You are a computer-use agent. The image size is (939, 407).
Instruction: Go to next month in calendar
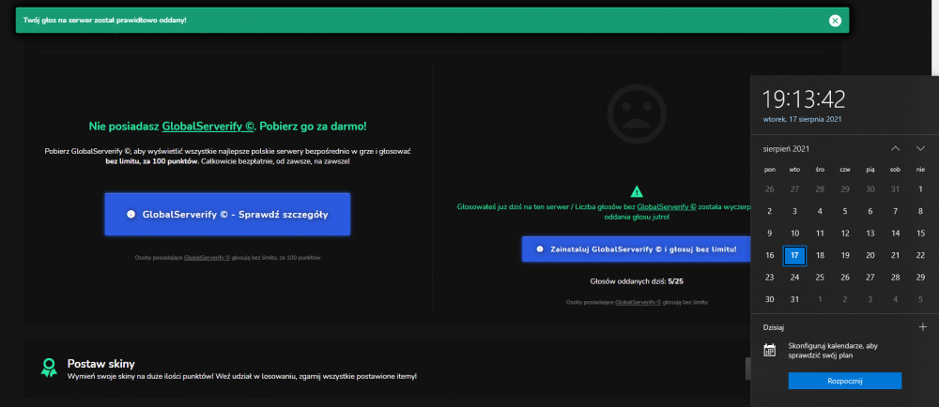point(920,148)
